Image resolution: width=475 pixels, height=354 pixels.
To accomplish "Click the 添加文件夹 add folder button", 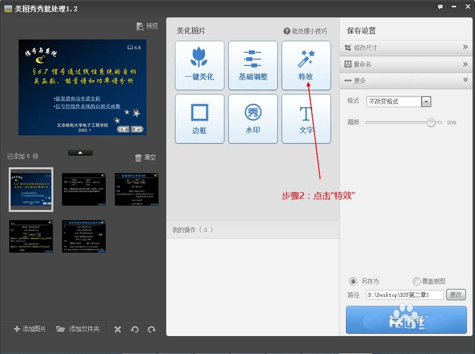I will (x=78, y=329).
